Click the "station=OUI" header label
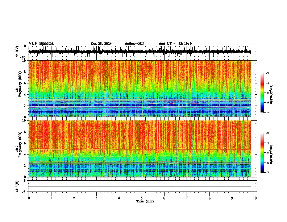 click(x=134, y=44)
